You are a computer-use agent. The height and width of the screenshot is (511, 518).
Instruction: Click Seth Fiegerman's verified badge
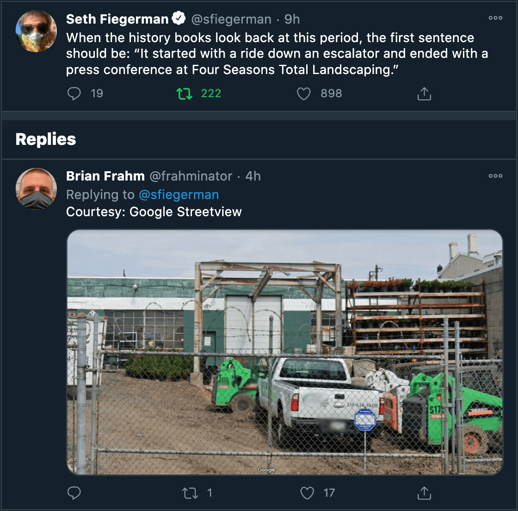(x=179, y=19)
